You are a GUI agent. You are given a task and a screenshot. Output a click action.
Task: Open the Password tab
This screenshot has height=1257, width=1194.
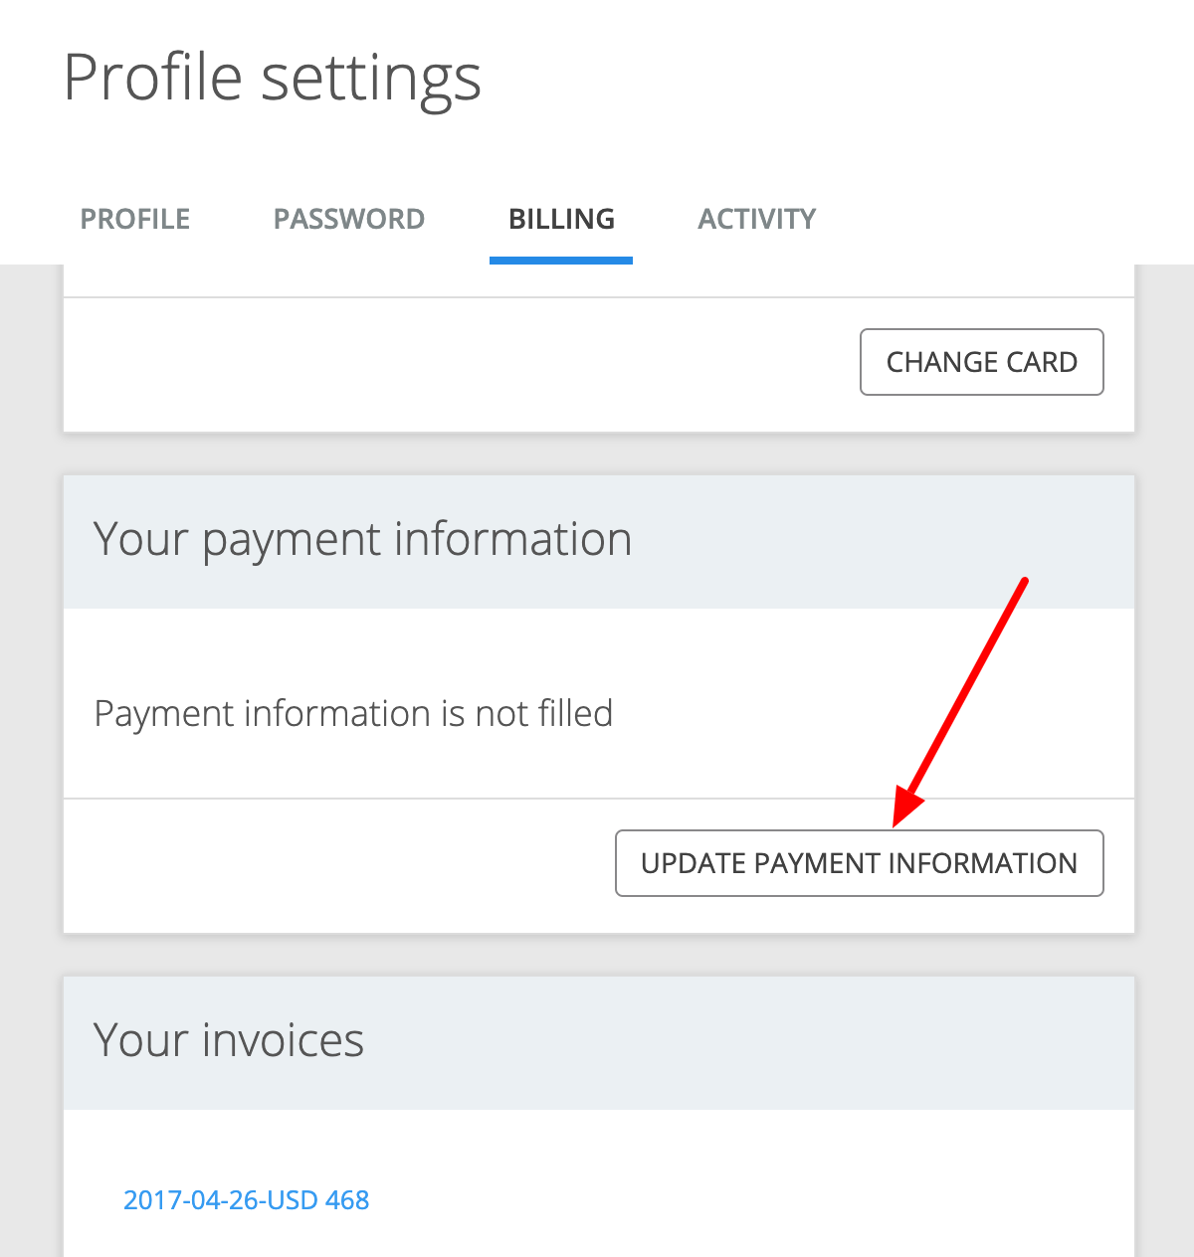pyautogui.click(x=349, y=219)
